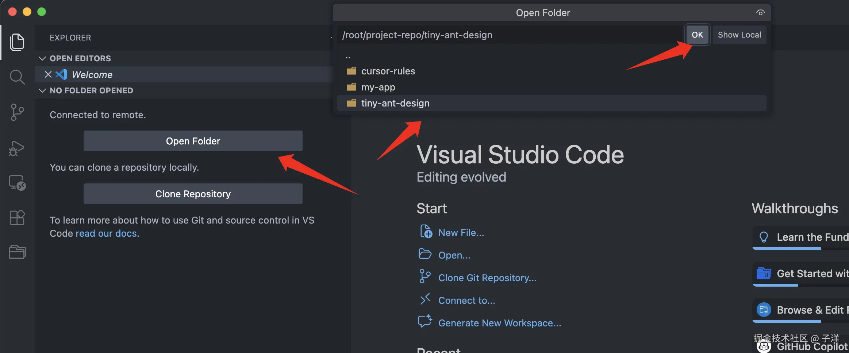
Task: Click the my-app folder icon
Action: pos(351,87)
